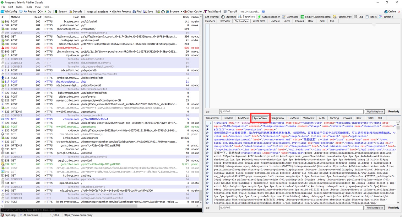
Task: Toggle Decode mode in toolbar
Action: [x=76, y=12]
